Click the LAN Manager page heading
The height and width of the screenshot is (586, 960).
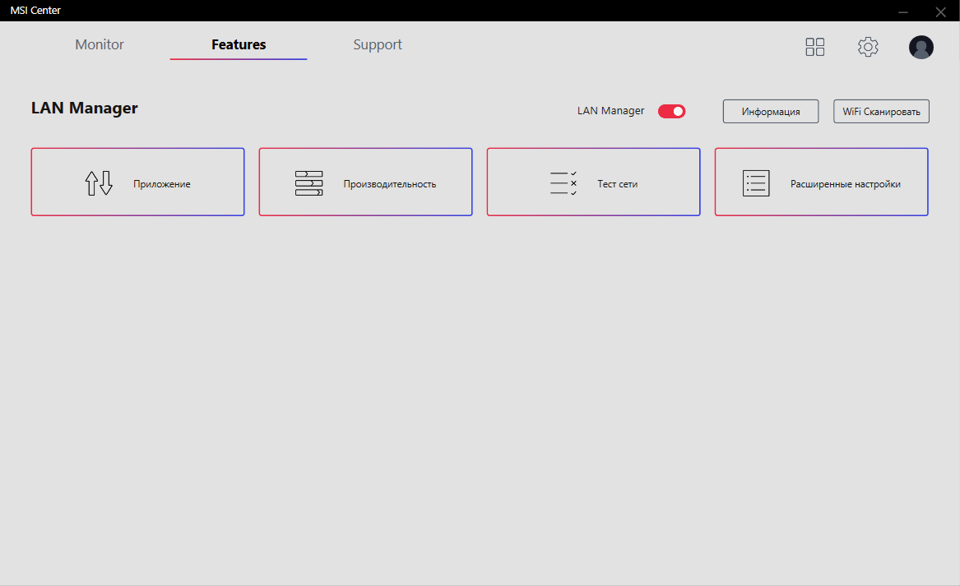[85, 108]
